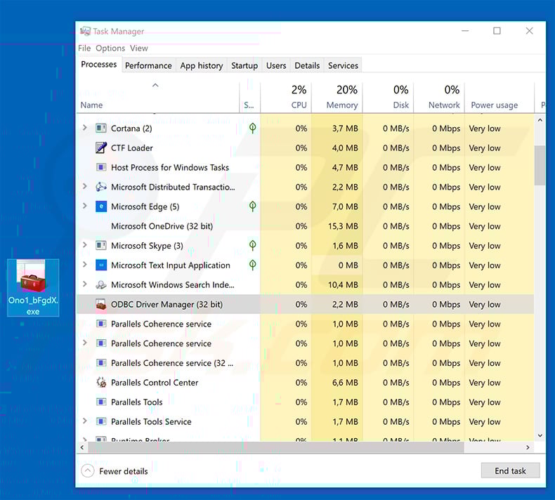
Task: Click Host Process for Windows Tasks icon
Action: (101, 167)
